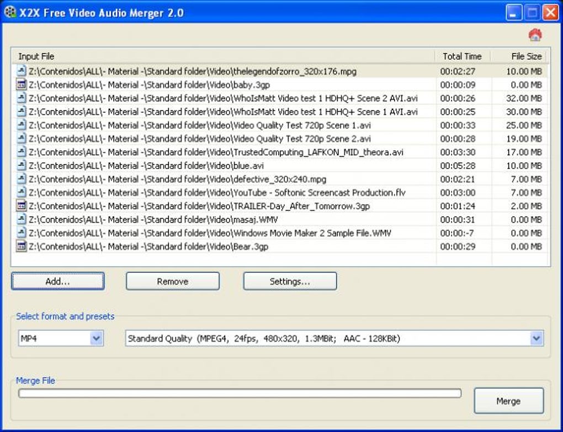This screenshot has height=432, width=563.
Task: Click the Add... button
Action: coord(58,281)
